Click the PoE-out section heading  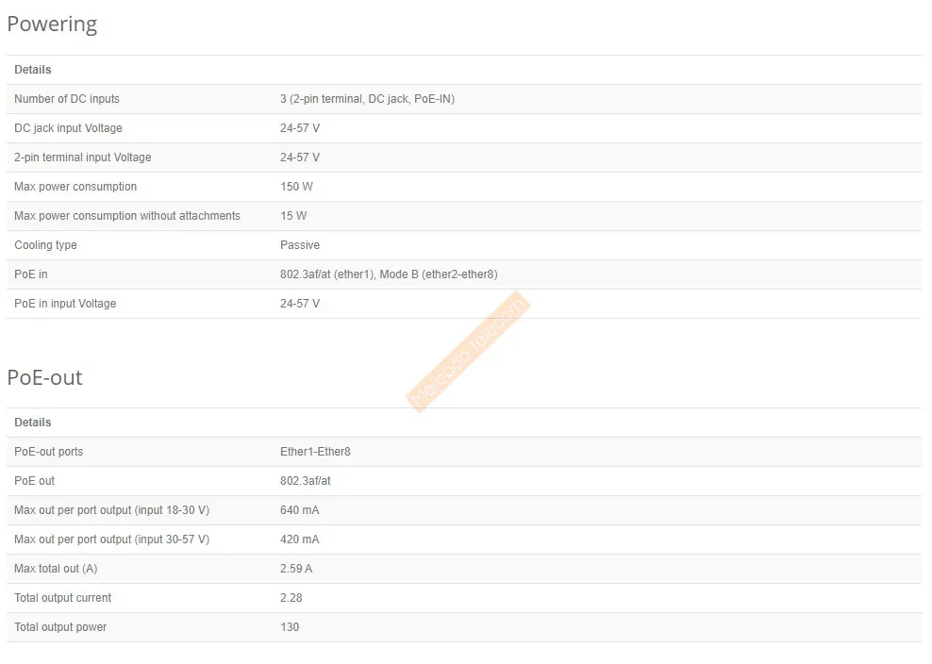click(x=44, y=377)
